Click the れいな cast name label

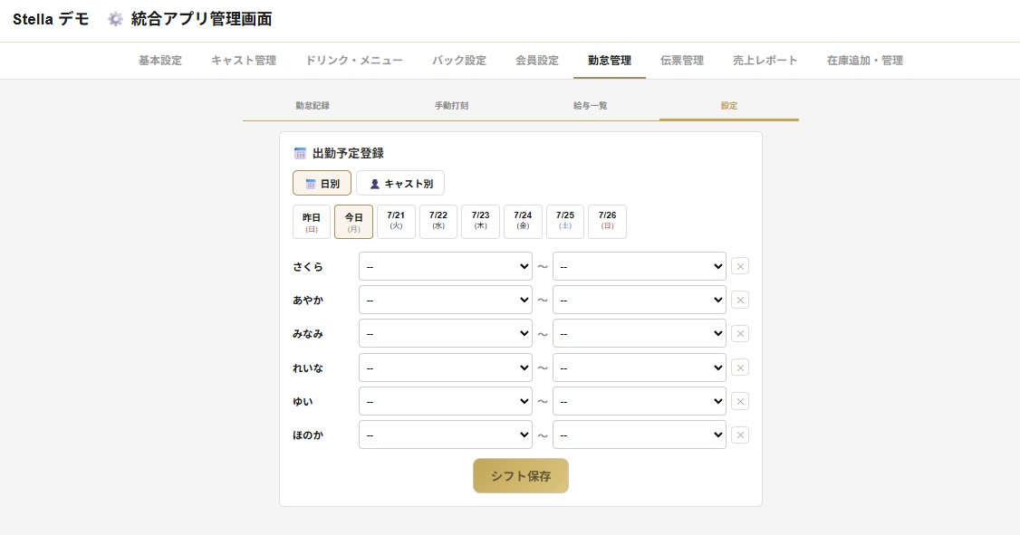308,368
